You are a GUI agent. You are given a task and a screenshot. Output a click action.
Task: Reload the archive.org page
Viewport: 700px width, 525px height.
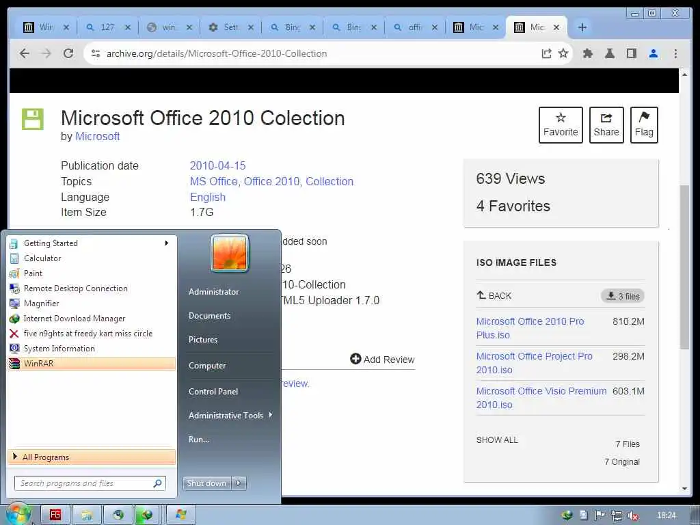click(68, 53)
